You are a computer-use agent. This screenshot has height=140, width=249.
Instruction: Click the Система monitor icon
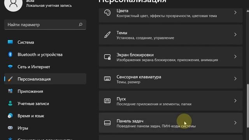click(x=11, y=42)
